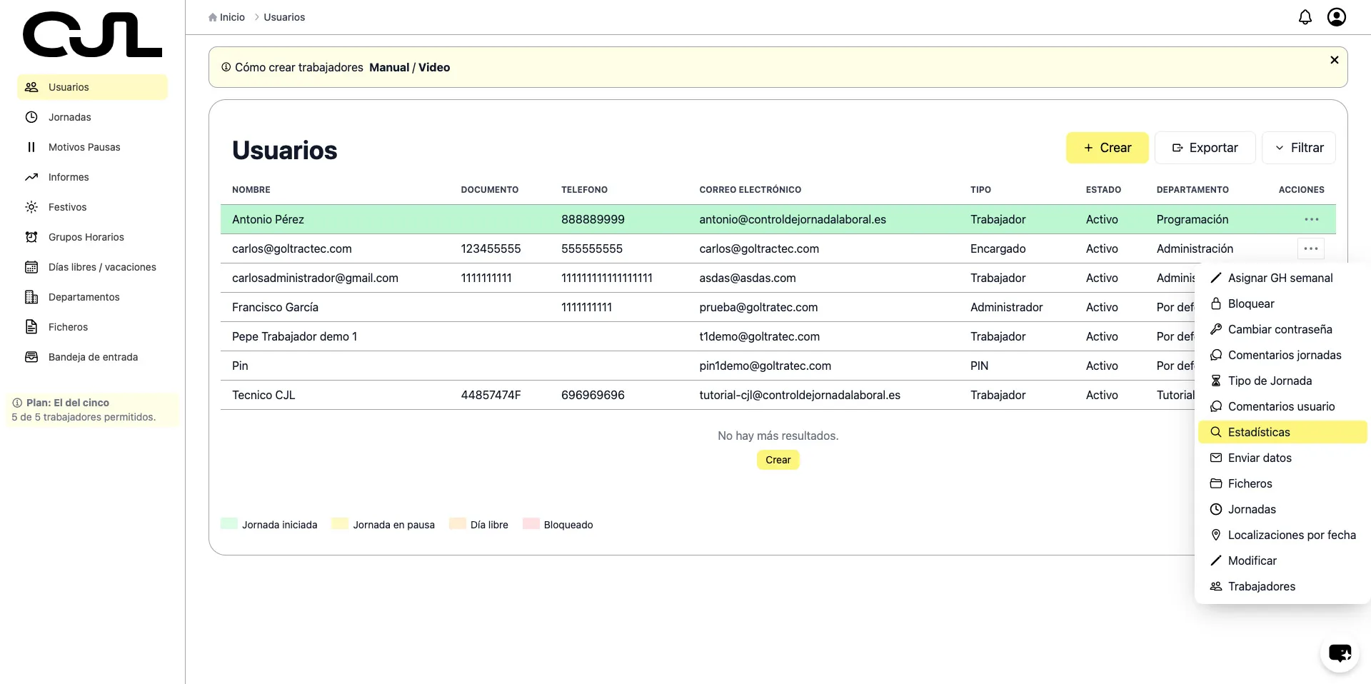The image size is (1371, 684).
Task: Open Bandeja de entrada inbox icon
Action: 31,357
